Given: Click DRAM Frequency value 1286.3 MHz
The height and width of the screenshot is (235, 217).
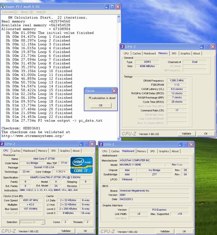Looking at the screenshot, I should click(177, 81).
